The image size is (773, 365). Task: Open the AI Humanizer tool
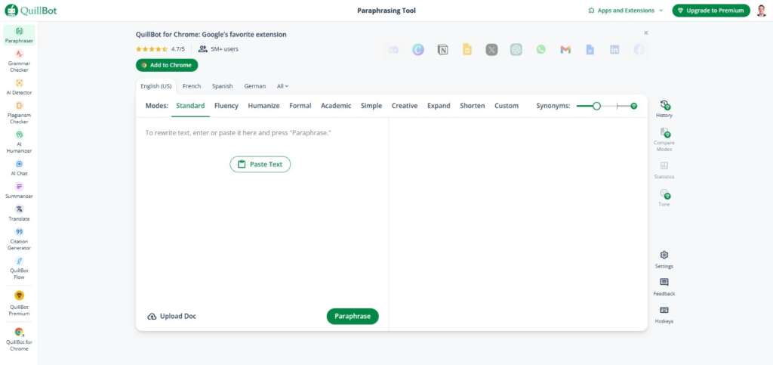19,141
